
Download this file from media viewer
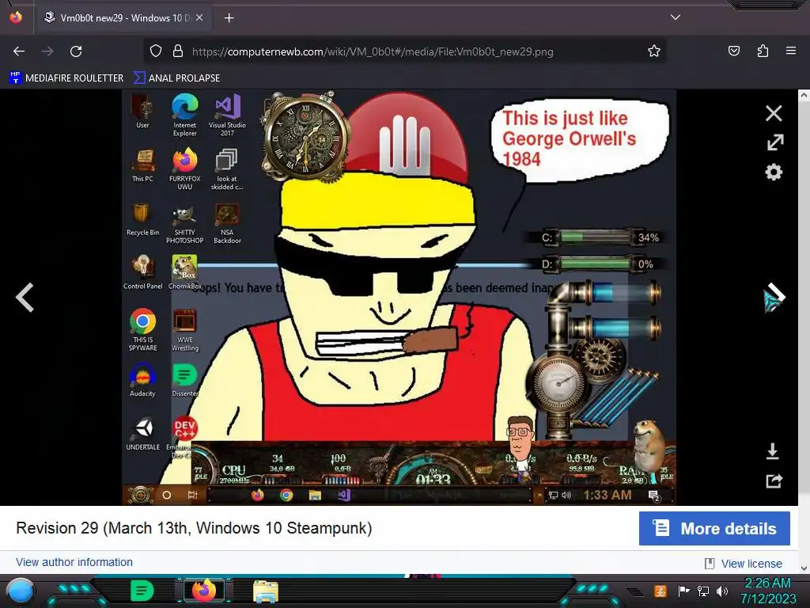click(x=772, y=450)
